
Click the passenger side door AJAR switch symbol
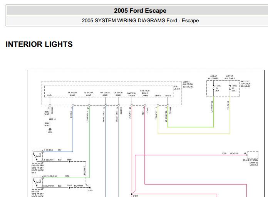coord(37,156)
